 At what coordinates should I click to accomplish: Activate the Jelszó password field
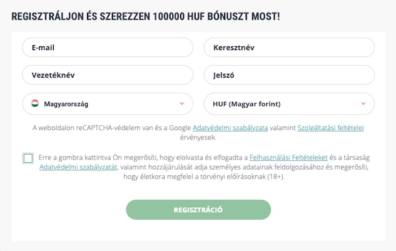(x=289, y=75)
